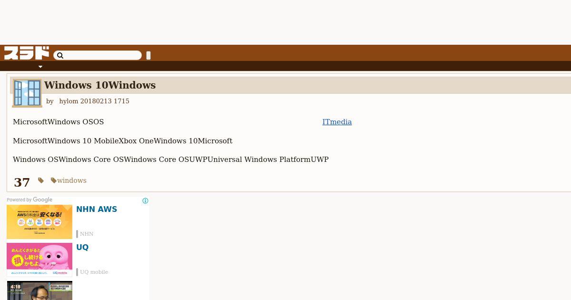Expand the dropdown arrow under the logo
Screen dimensions: 571x300
point(40,67)
